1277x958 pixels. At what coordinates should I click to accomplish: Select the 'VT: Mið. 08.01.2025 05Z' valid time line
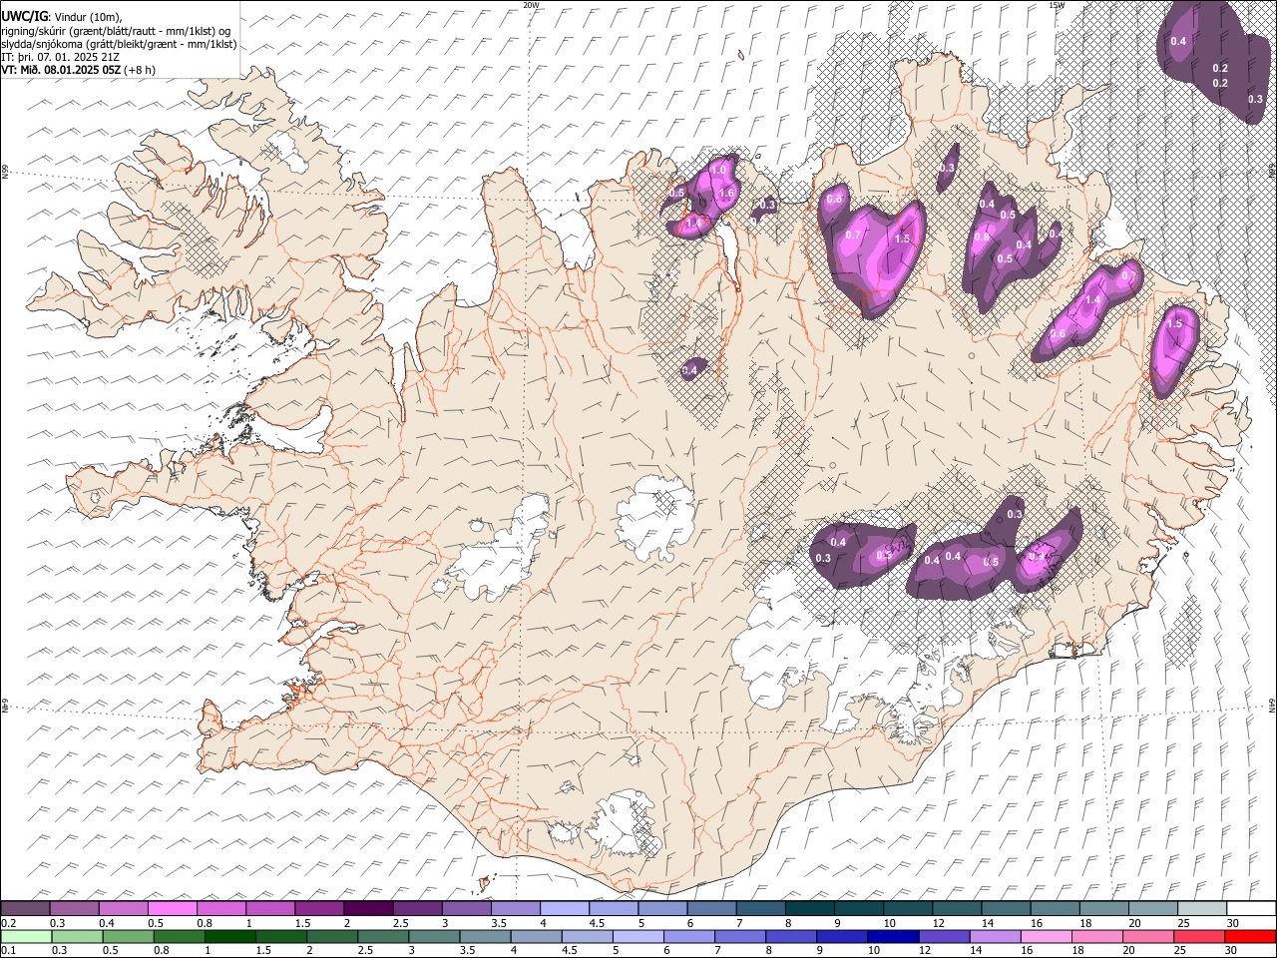(78, 70)
